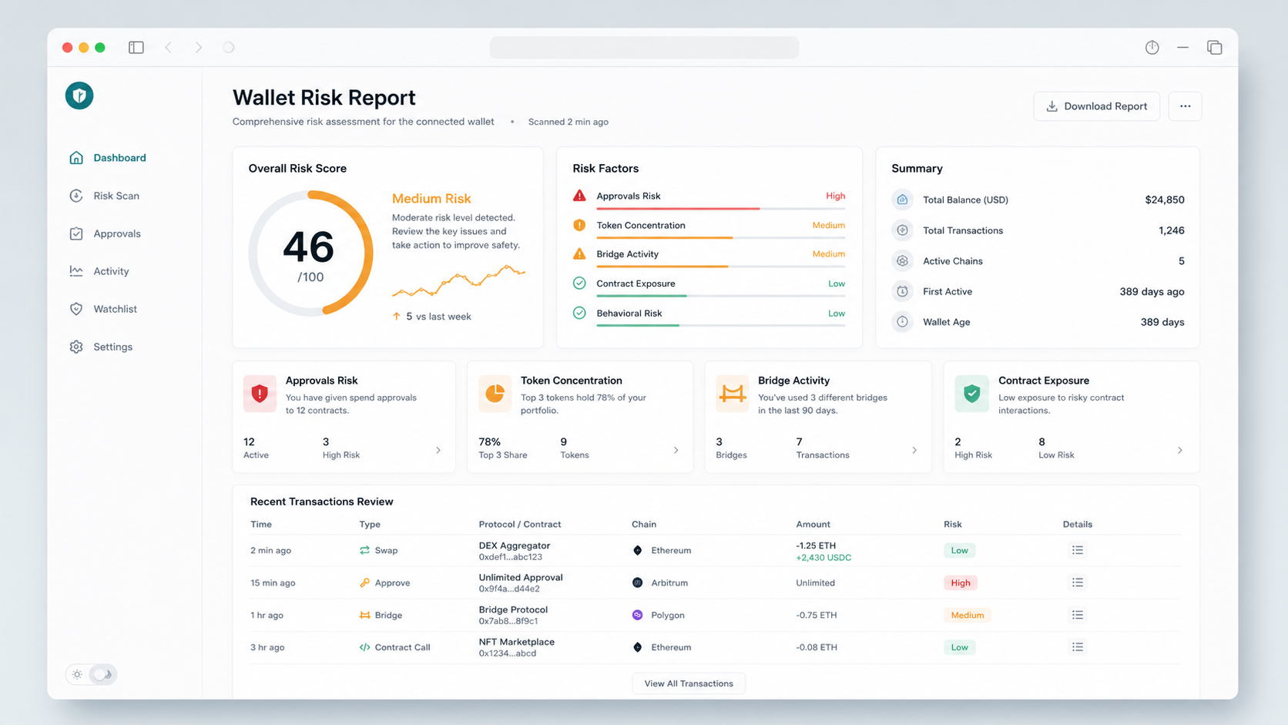1288x725 pixels.
Task: Click the reload circle icon
Action: click(x=229, y=48)
